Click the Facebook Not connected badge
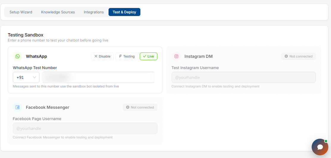 (x=140, y=107)
